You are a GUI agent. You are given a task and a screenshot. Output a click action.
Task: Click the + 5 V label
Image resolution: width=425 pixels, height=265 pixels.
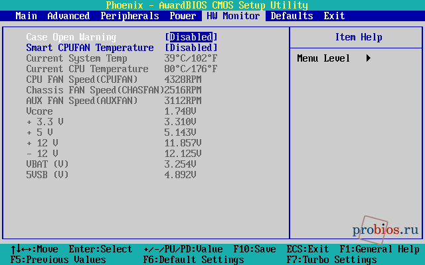pos(40,132)
